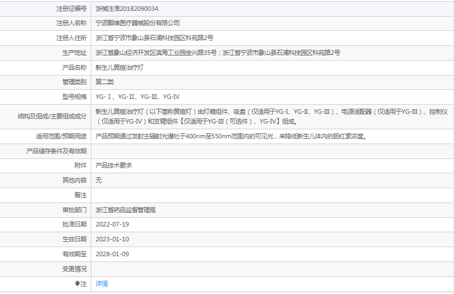Click the 变更情况 label
The image size is (454, 294).
pyautogui.click(x=74, y=269)
